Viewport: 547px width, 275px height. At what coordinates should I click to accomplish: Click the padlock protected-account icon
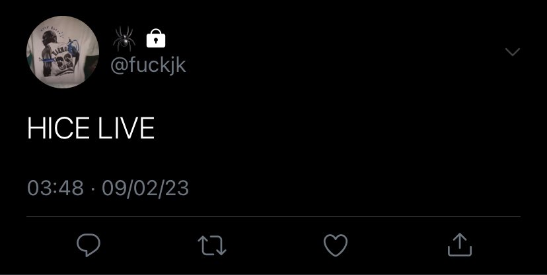[156, 38]
